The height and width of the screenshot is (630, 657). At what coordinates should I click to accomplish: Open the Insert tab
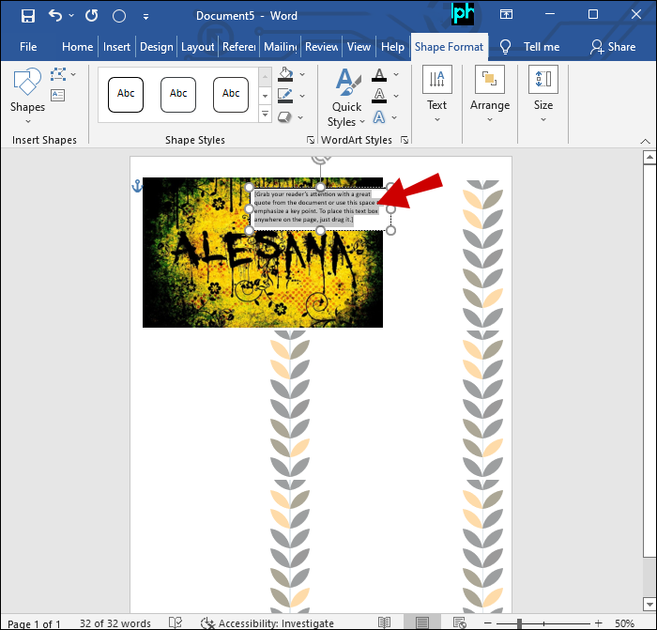(x=116, y=47)
